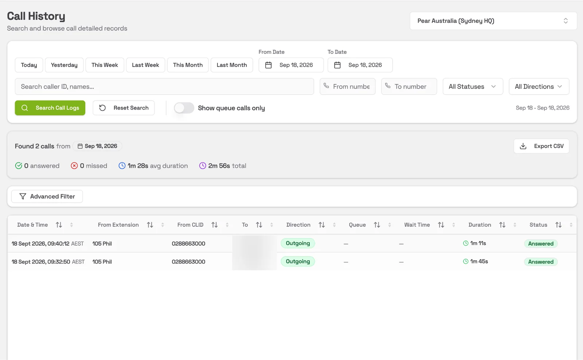The image size is (583, 360).
Task: Open the Pear Australia (Sydney HQ) selector
Action: tap(493, 21)
